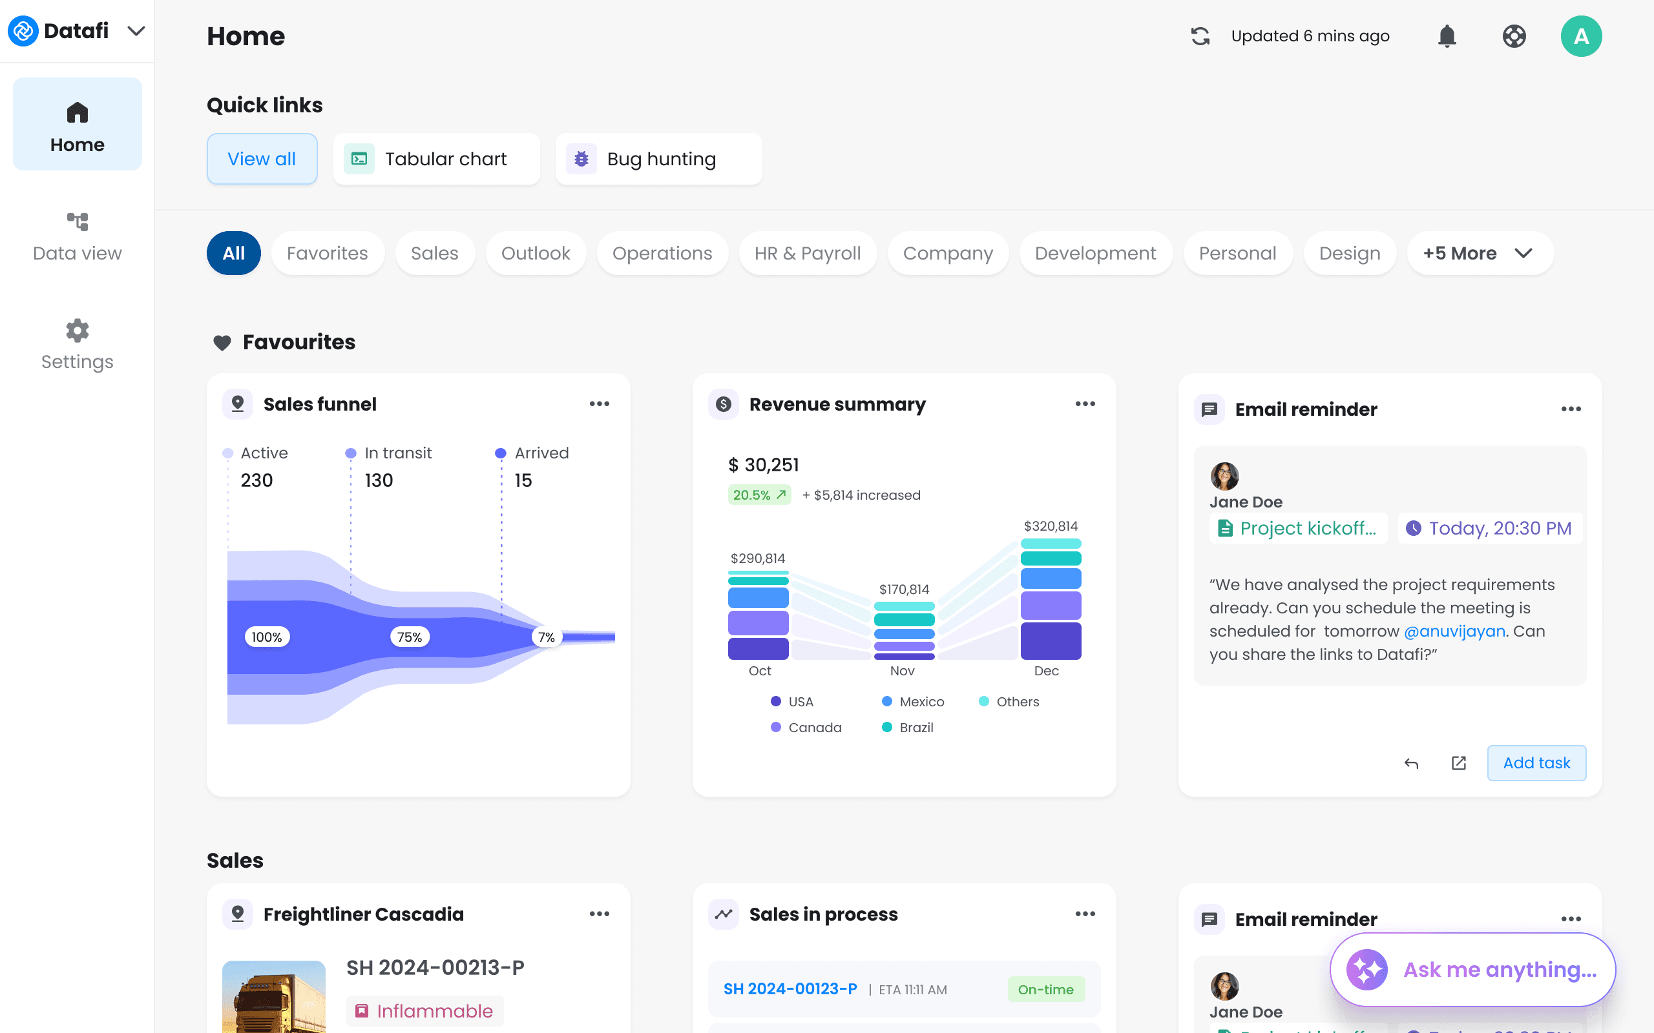Click the On-time status badge
This screenshot has width=1654, height=1033.
pos(1046,989)
